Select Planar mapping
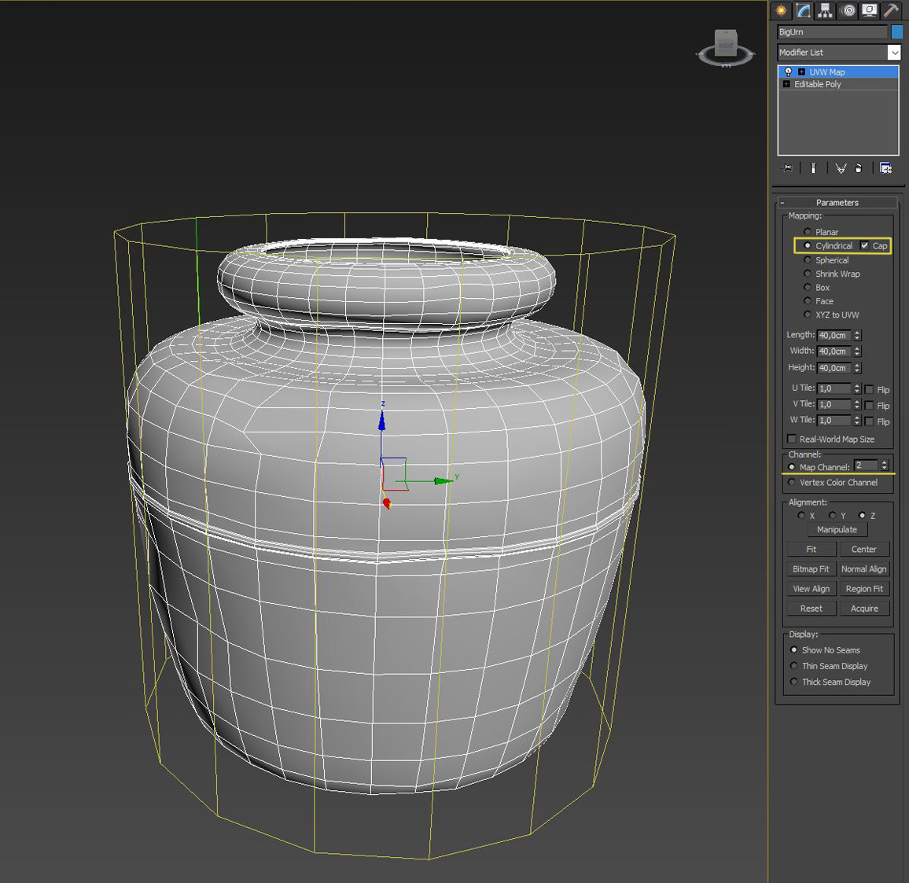Image resolution: width=909 pixels, height=883 pixels. 807,231
